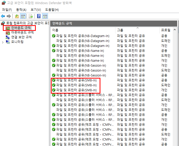Select 인바운드 규칙 in the tree
179x146 pixels.
pos(21,28)
